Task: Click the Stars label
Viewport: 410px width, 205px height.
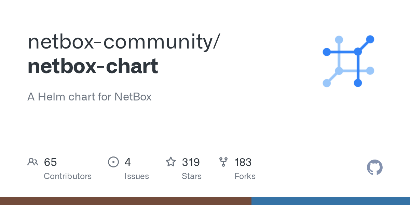Action: [x=192, y=176]
